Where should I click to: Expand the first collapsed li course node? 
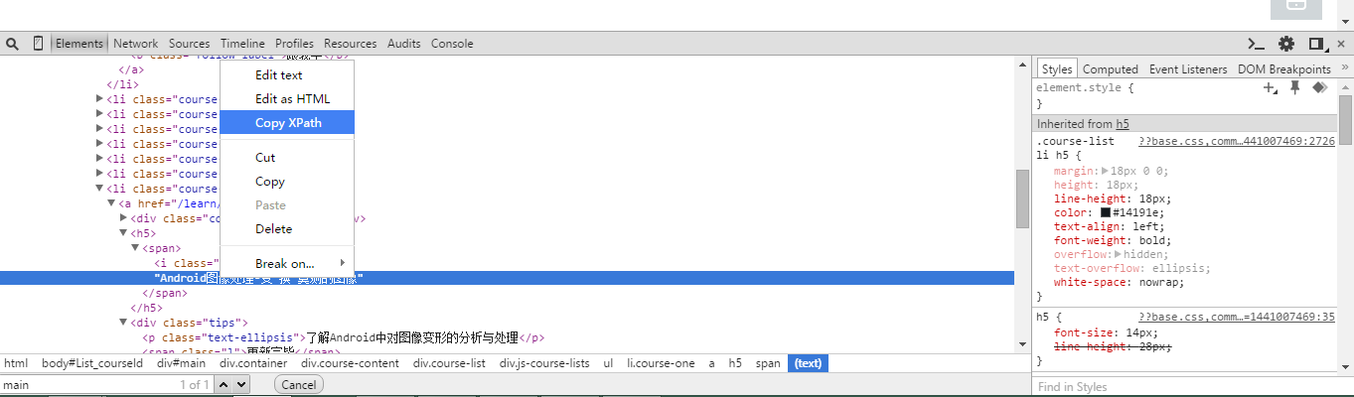(x=99, y=99)
